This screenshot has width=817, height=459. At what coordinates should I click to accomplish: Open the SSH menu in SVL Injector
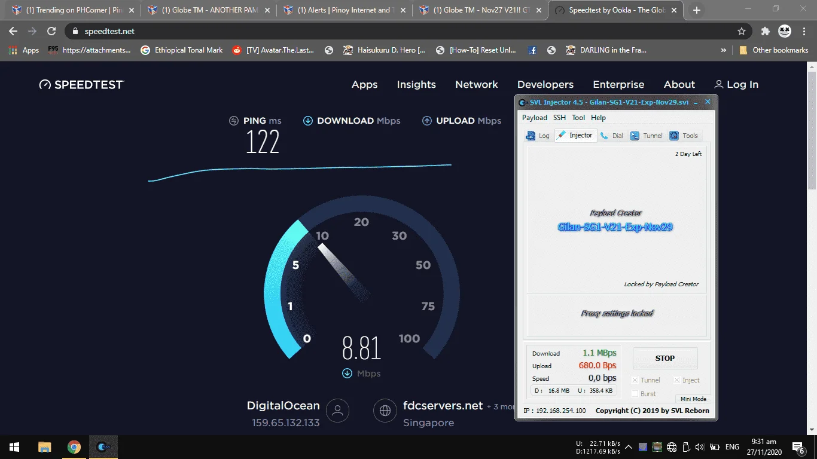click(x=559, y=118)
